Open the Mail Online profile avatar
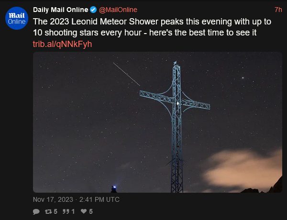 pyautogui.click(x=17, y=18)
